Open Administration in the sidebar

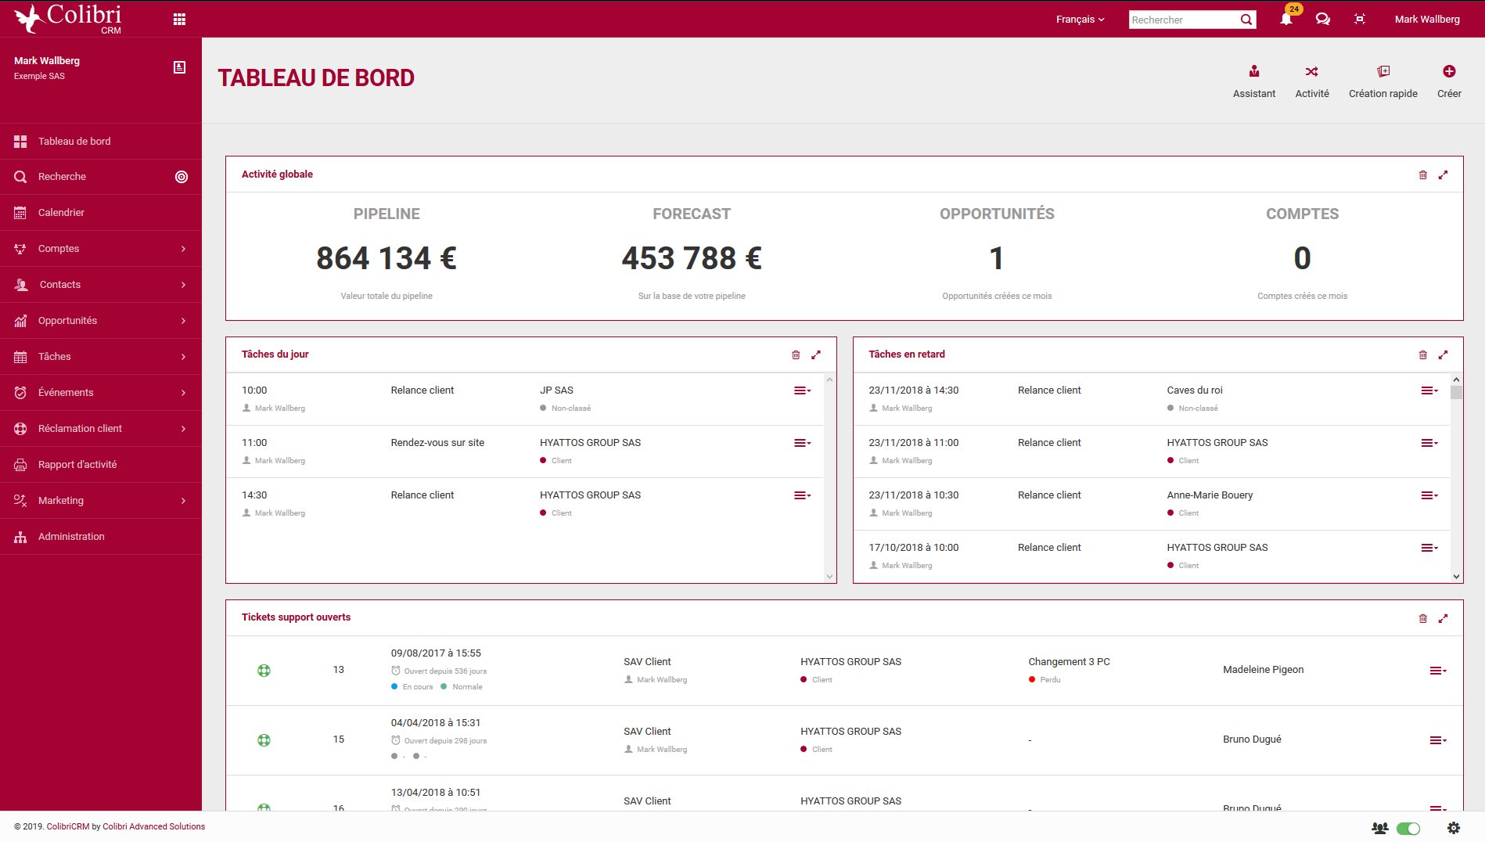tap(101, 537)
